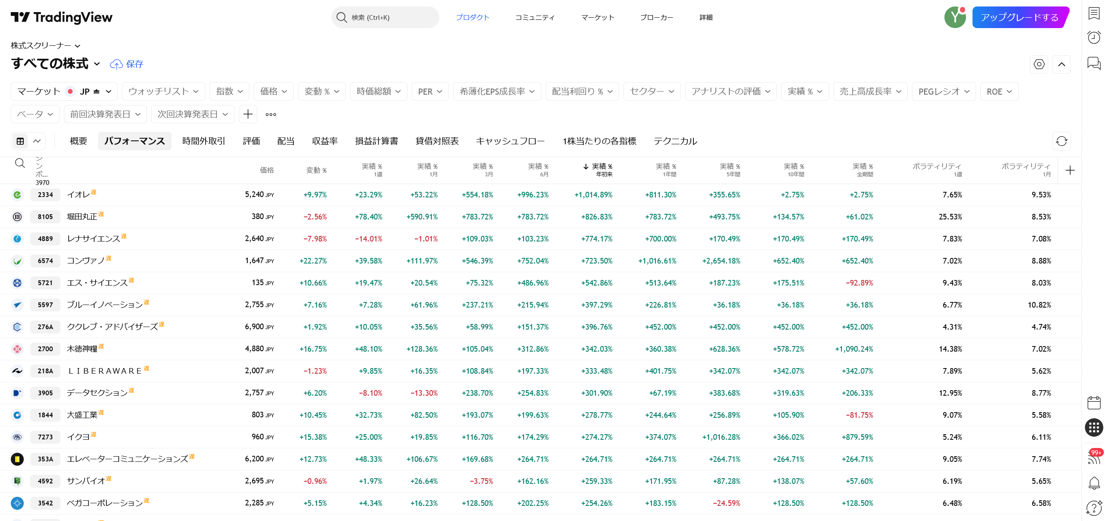The width and height of the screenshot is (1106, 521).
Task: Open the マーケット top navigation menu
Action: 597,17
